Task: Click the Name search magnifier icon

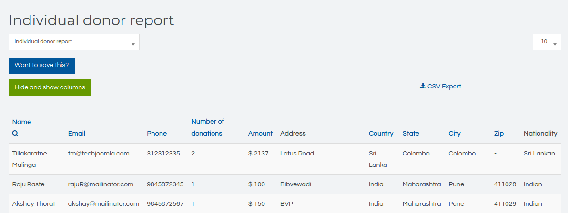Action: 15,134
